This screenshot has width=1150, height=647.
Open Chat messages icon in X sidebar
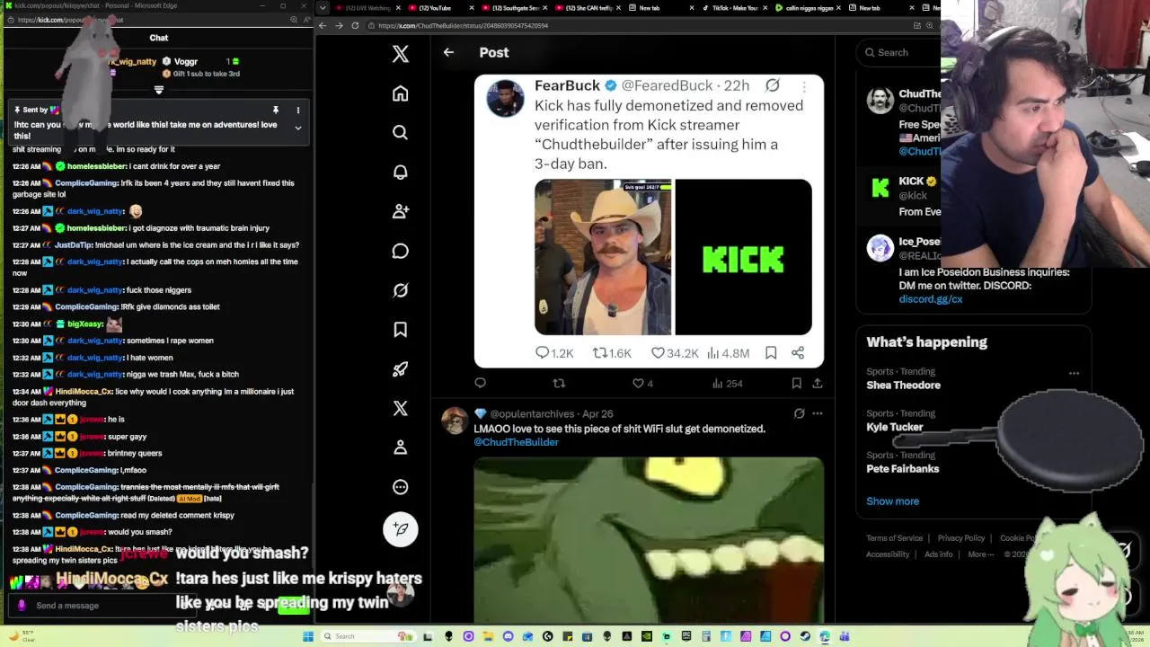tap(401, 251)
